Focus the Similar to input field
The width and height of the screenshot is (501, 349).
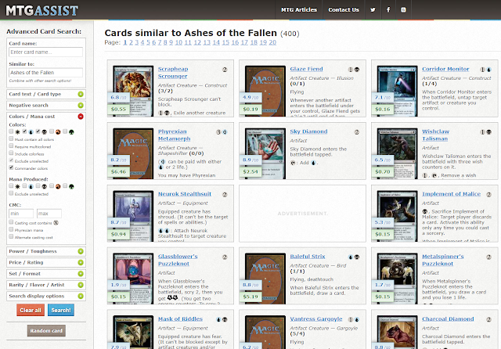(46, 73)
